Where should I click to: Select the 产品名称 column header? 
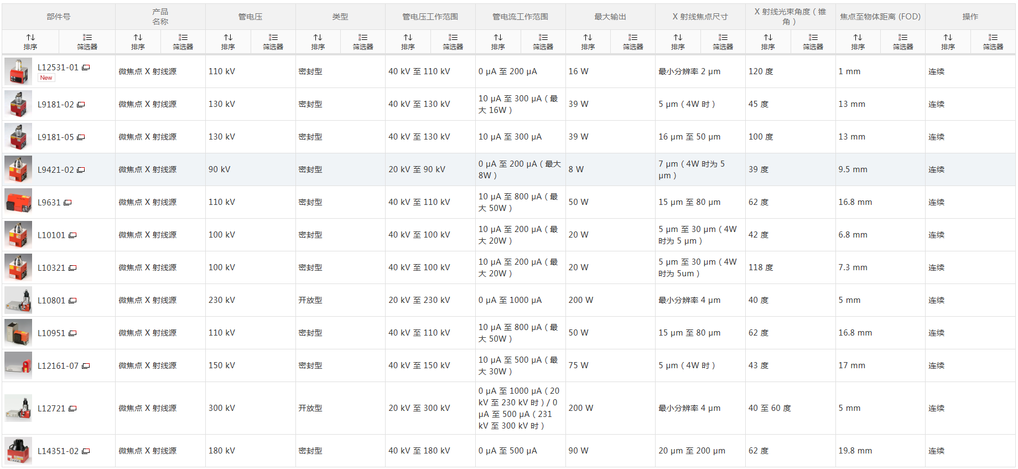[160, 17]
